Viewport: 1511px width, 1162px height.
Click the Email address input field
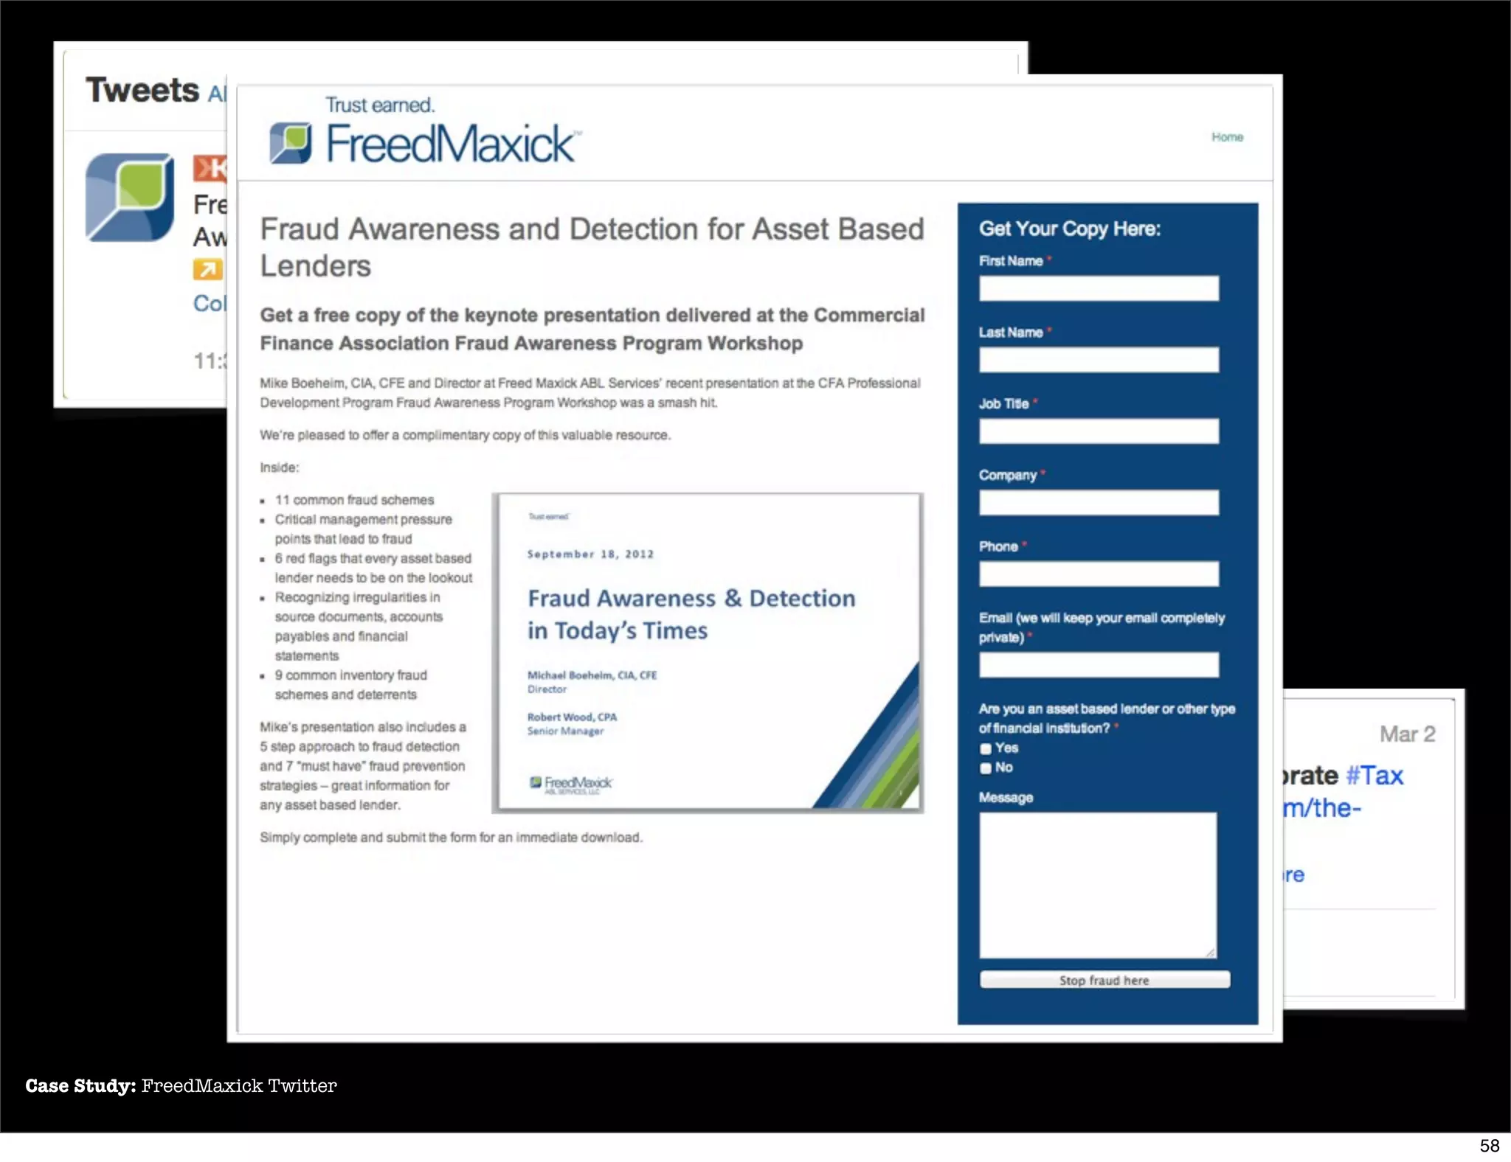tap(1099, 665)
